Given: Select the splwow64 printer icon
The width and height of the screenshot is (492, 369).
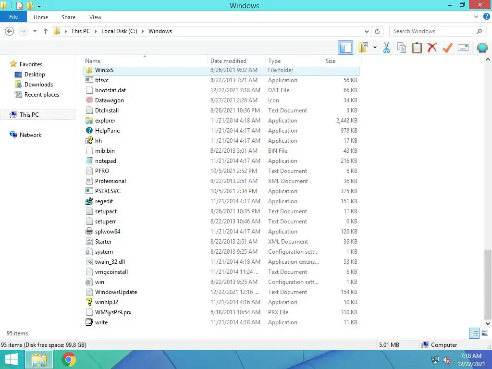Looking at the screenshot, I should (x=89, y=231).
